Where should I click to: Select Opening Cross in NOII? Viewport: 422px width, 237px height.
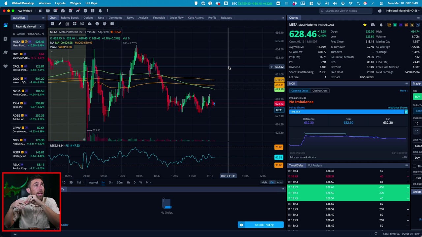coord(299,91)
